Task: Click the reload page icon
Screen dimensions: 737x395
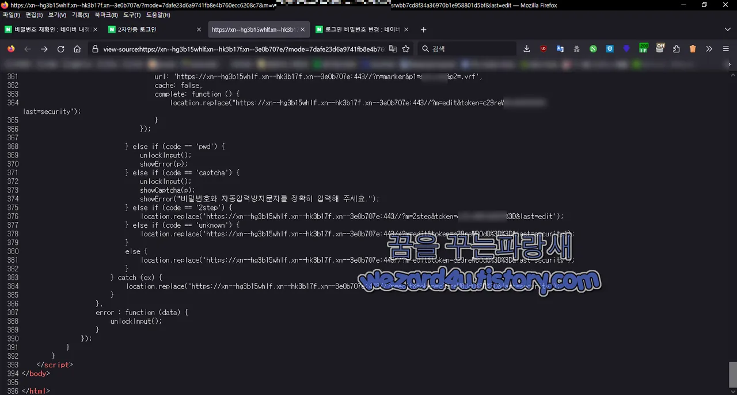Action: 60,49
